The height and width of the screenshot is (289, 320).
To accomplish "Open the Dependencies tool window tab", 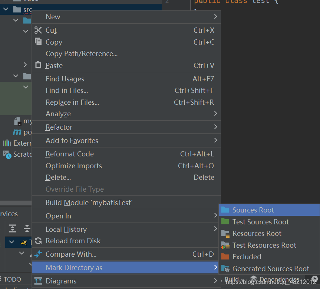I will (275, 279).
